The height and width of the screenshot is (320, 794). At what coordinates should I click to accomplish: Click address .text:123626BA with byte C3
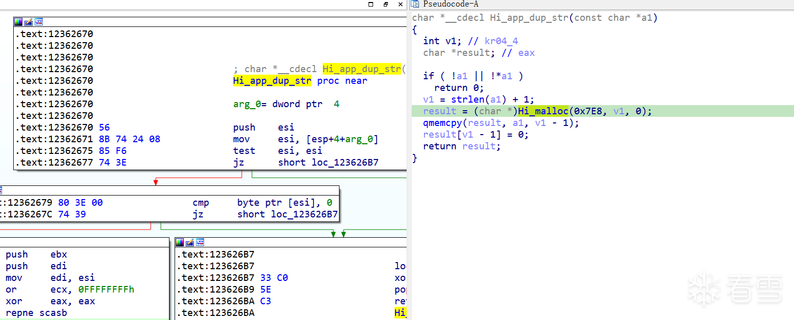coord(224,301)
